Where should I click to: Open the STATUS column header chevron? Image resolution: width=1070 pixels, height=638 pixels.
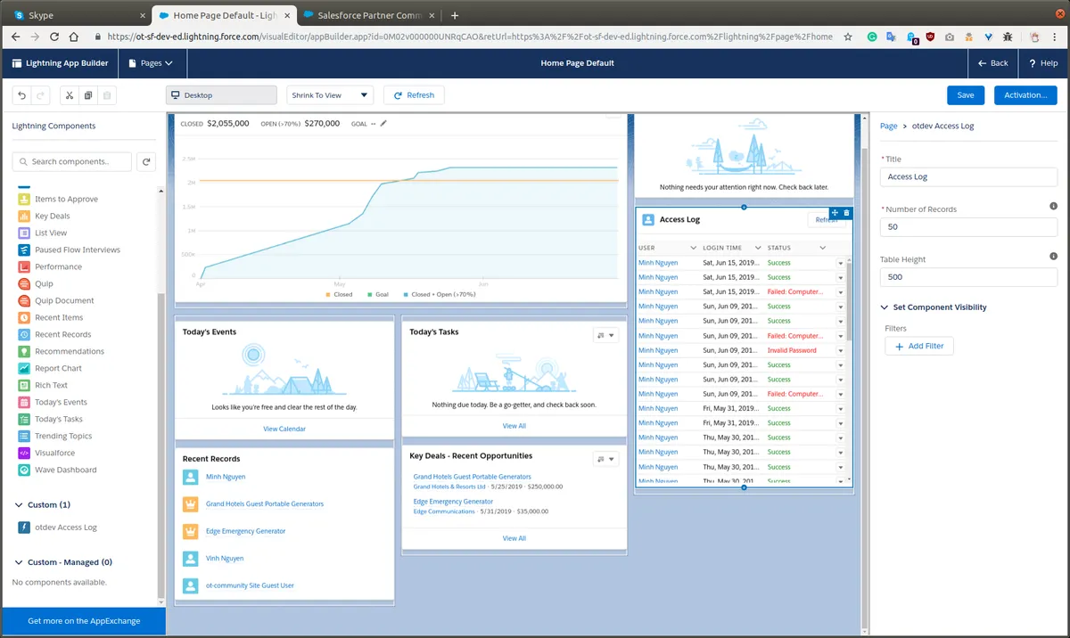[823, 248]
